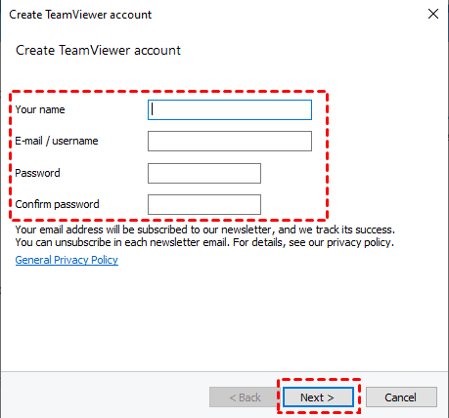Select the Password entry field
This screenshot has height=418, width=449.
click(204, 173)
